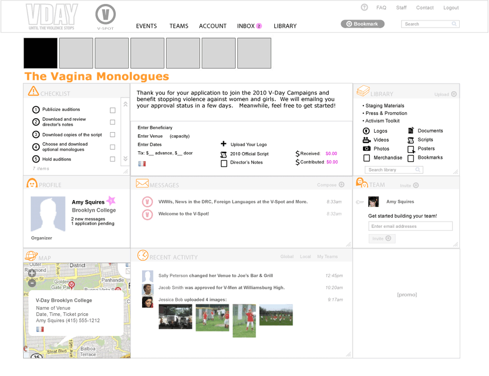Open the VWWs, News in the DRC message
489x376 pixels.
pos(233,202)
